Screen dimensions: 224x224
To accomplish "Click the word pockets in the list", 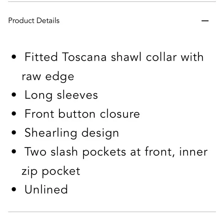I will (x=104, y=153).
